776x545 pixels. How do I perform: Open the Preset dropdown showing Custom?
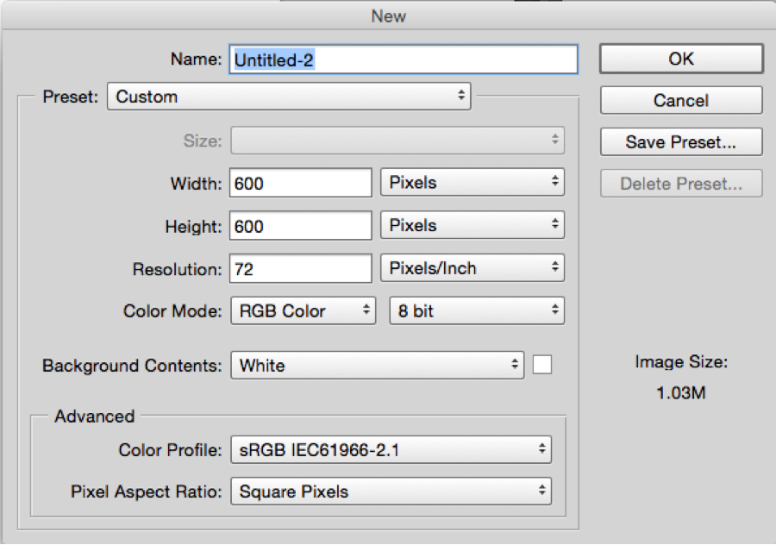289,97
